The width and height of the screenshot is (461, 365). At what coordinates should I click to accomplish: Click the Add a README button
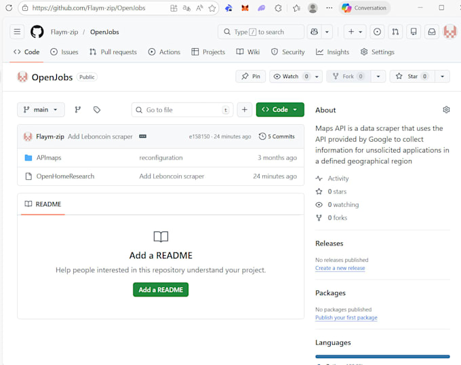tap(161, 290)
